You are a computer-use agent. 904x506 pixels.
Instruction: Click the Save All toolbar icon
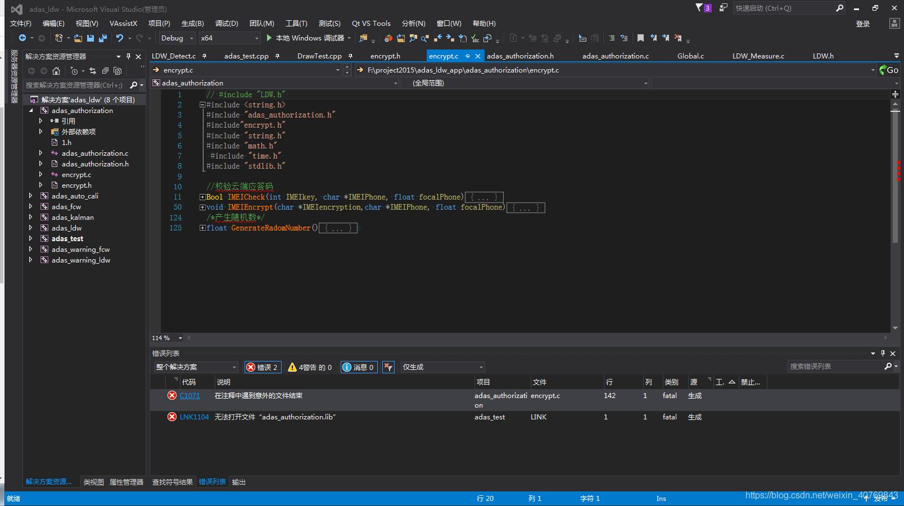click(x=103, y=38)
